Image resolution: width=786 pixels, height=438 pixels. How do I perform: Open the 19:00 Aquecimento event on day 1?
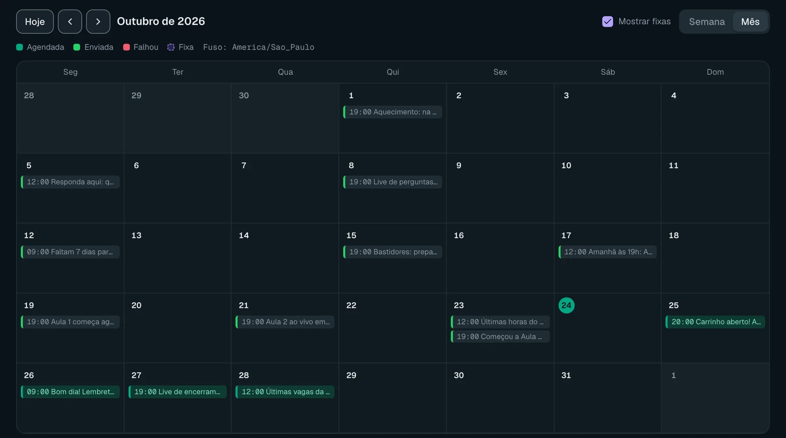click(393, 112)
